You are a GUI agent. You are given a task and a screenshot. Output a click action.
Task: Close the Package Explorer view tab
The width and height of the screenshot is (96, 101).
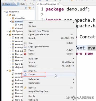tap(12, 4)
